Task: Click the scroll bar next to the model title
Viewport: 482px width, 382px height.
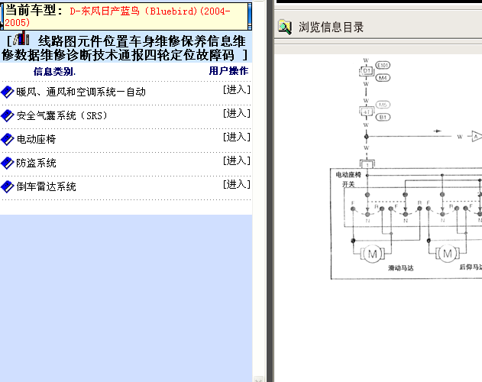Action: (250, 16)
